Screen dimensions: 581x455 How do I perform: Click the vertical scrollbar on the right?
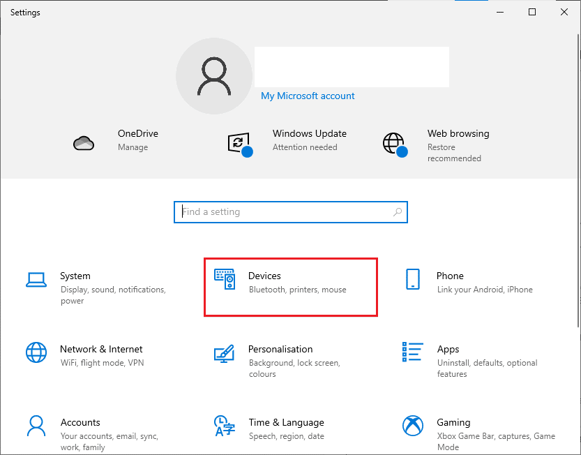pos(578,181)
